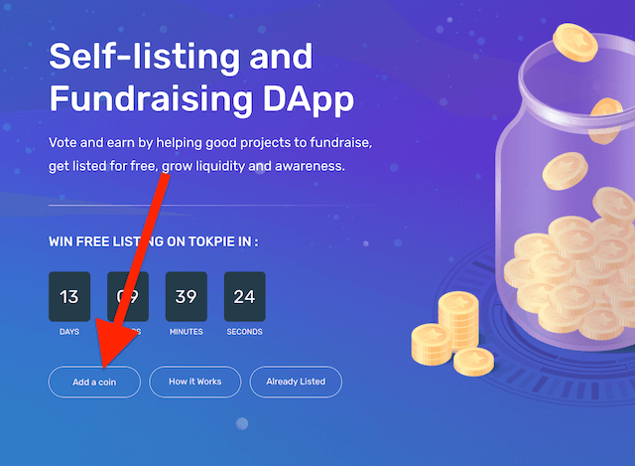Open the How it Works page
The width and height of the screenshot is (635, 466).
point(195,382)
